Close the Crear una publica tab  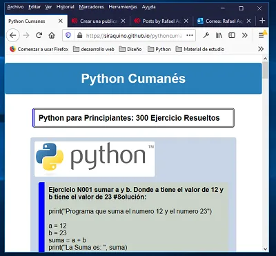coord(124,21)
